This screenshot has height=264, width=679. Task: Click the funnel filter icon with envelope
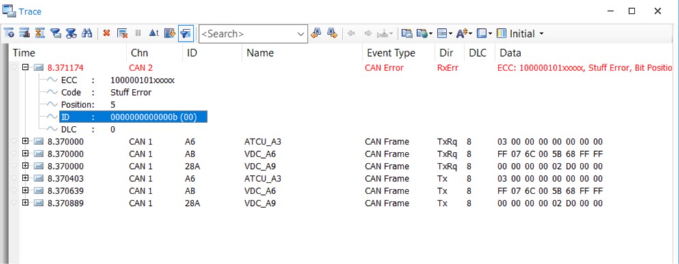[55, 34]
